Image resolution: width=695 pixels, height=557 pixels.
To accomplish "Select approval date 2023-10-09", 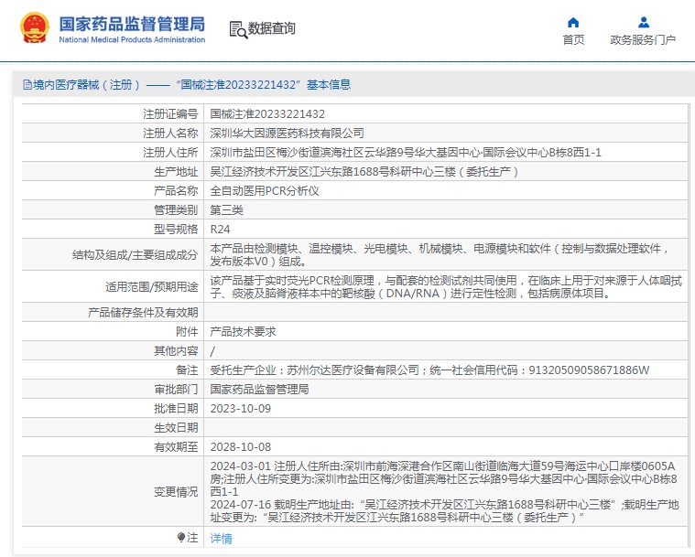I will (x=240, y=409).
